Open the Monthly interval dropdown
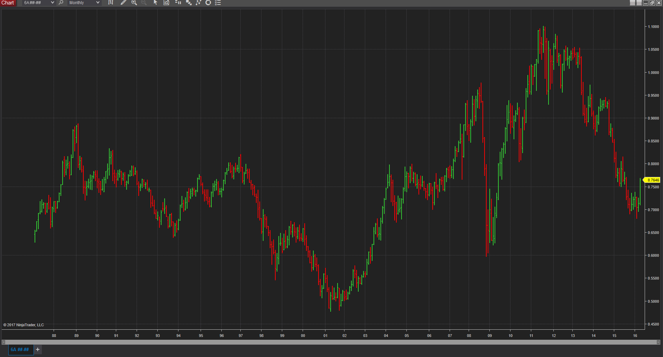 pyautogui.click(x=84, y=3)
